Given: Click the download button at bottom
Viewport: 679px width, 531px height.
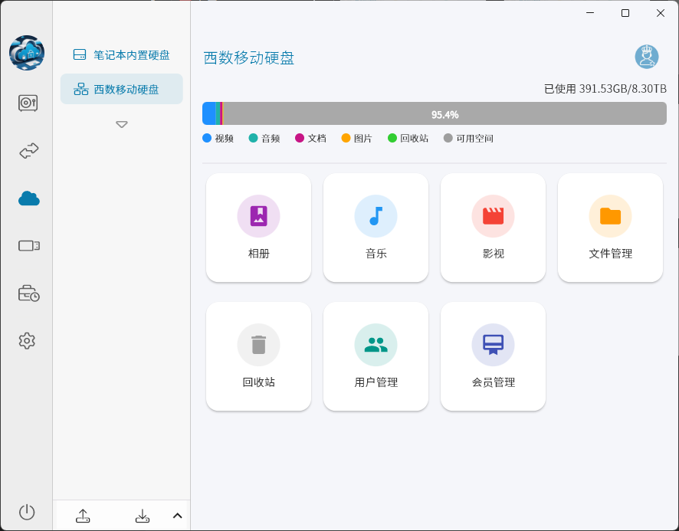Looking at the screenshot, I should (x=143, y=516).
